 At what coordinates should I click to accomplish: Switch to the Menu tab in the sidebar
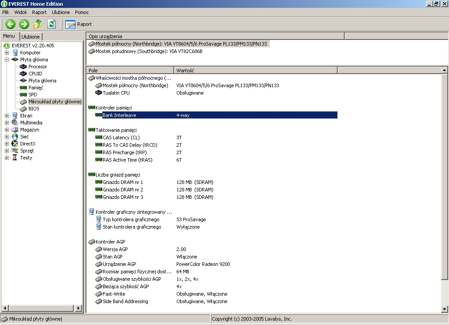pos(9,36)
